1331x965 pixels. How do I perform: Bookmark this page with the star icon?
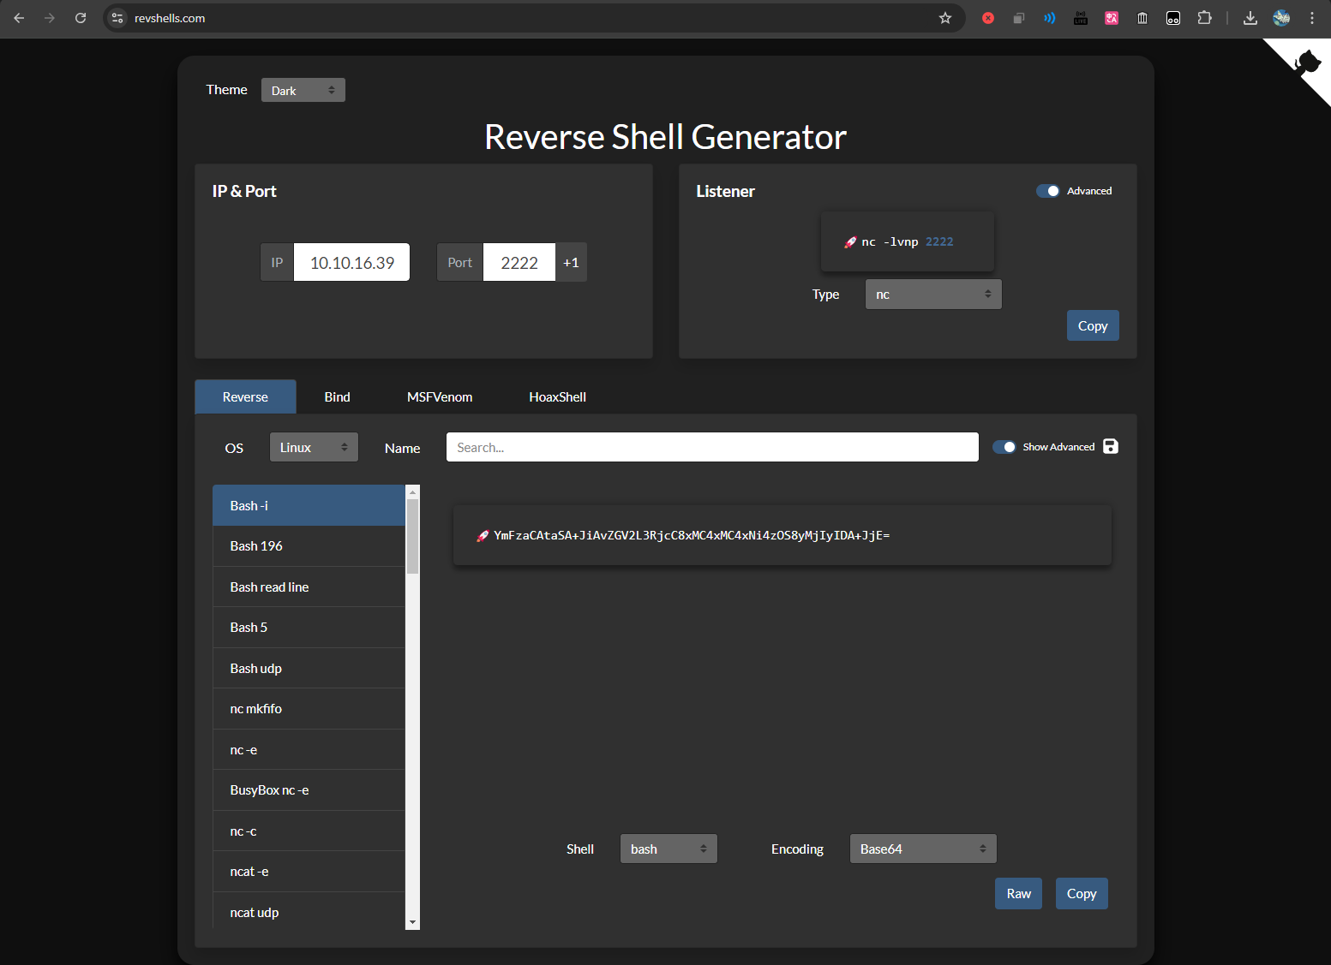pos(945,18)
